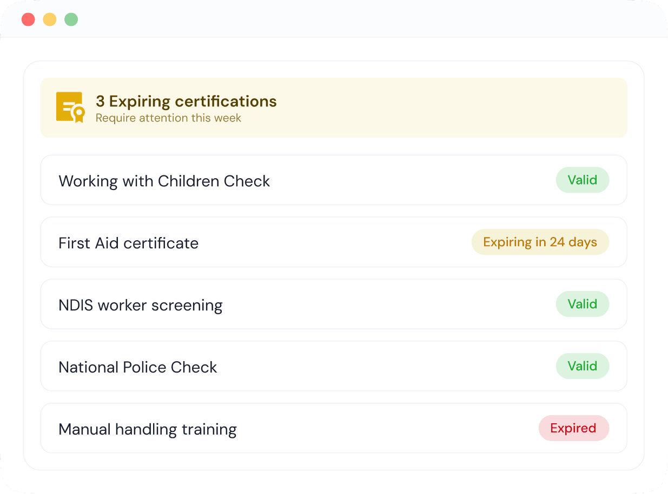Click Valid badge for National Police Check
Screen dimensions: 668x494
583,366
